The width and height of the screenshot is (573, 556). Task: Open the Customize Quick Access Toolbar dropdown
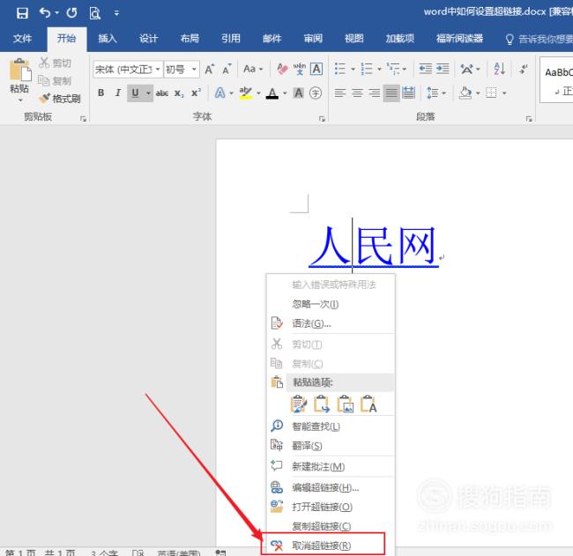116,13
